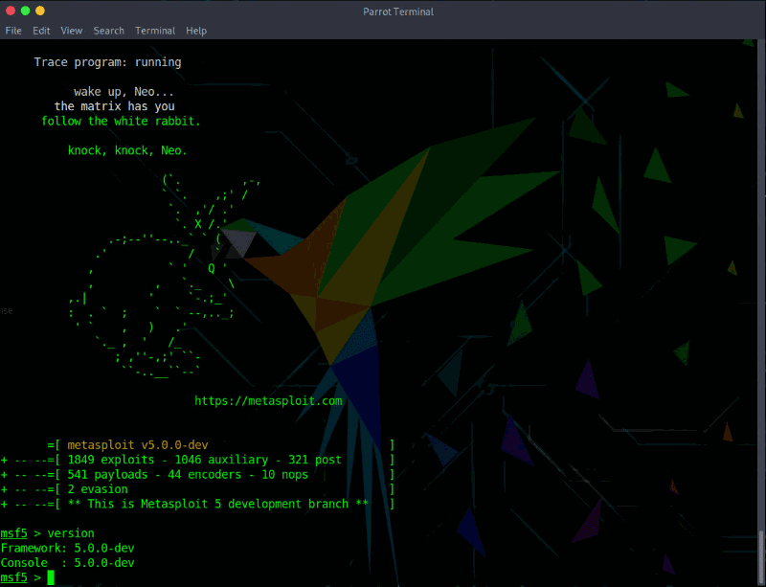The width and height of the screenshot is (766, 587).
Task: Open the Search menu
Action: coord(108,31)
